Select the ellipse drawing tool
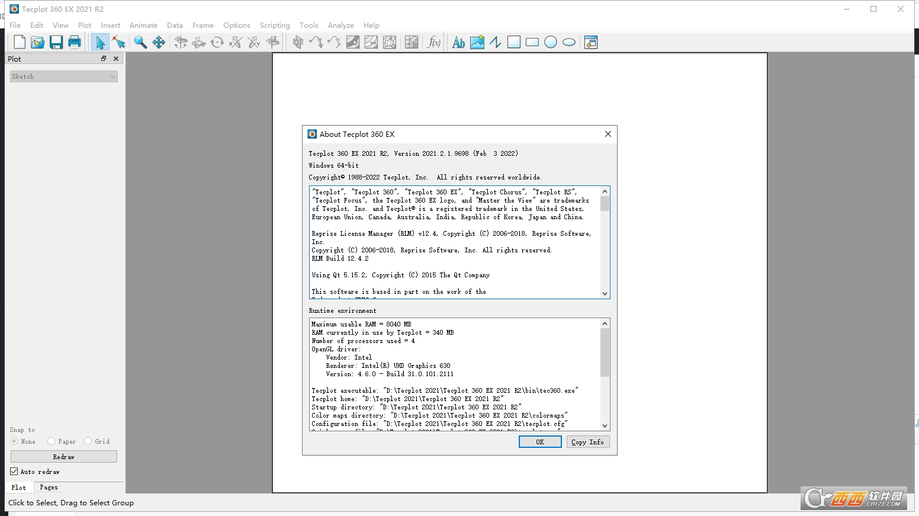 (x=569, y=42)
